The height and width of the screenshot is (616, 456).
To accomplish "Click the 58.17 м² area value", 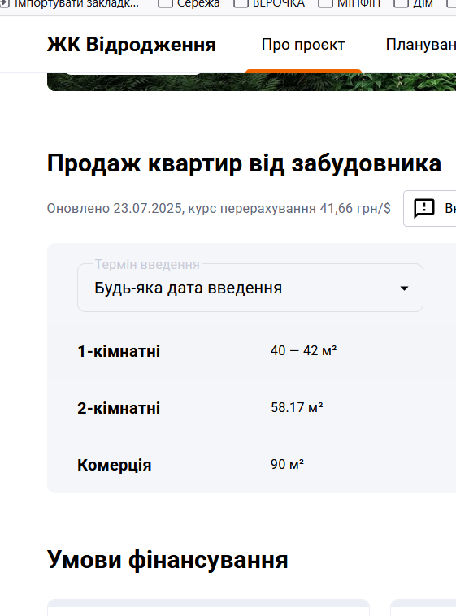I will tap(297, 407).
